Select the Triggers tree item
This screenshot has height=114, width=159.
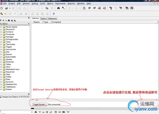pyautogui.click(x=9, y=47)
